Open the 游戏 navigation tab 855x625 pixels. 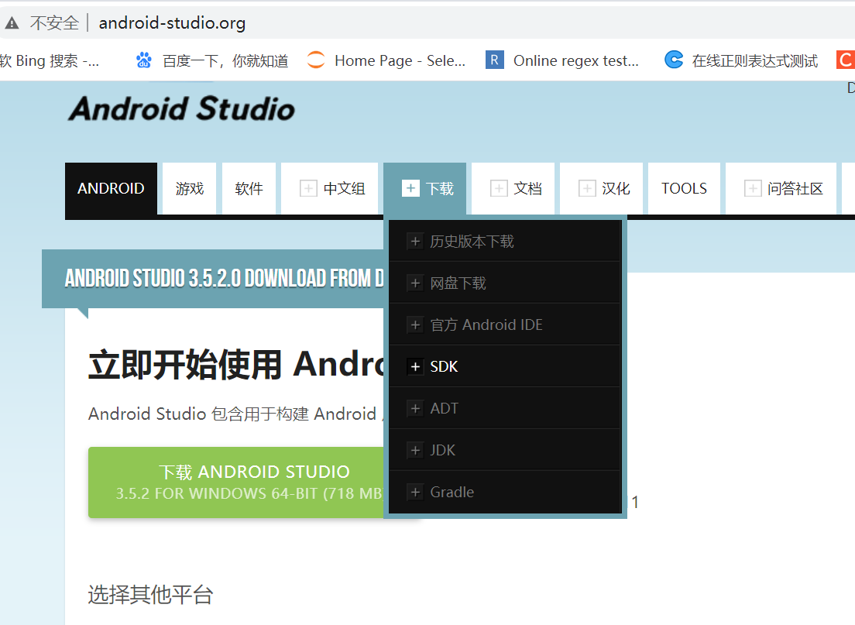click(x=189, y=188)
